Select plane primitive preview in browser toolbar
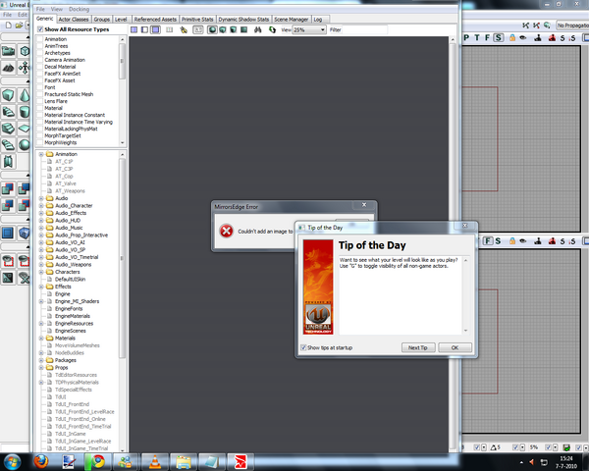This screenshot has width=589, height=471. point(243,29)
